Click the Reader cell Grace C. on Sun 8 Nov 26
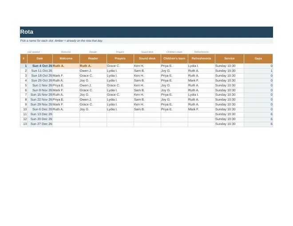This screenshot has width=293, height=226. coord(93,90)
